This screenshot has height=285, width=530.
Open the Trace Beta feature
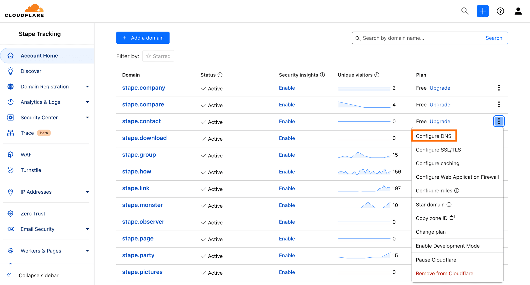pyautogui.click(x=27, y=133)
